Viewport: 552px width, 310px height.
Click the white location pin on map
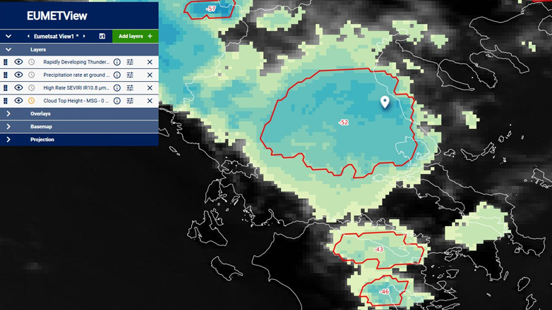385,101
